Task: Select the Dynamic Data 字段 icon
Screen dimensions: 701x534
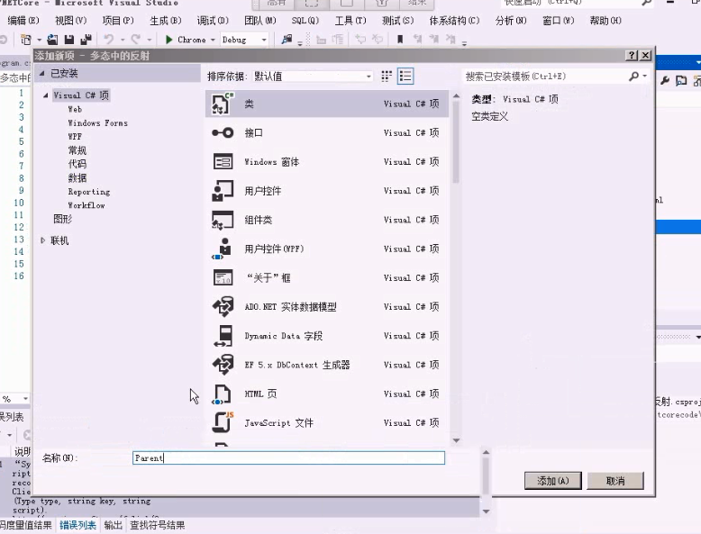Action: (x=223, y=336)
